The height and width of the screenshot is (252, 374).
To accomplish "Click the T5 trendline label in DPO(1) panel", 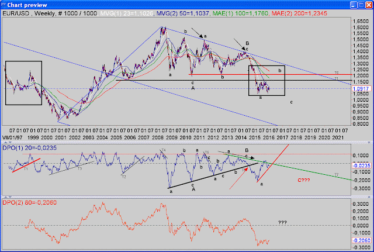I will (x=206, y=152).
